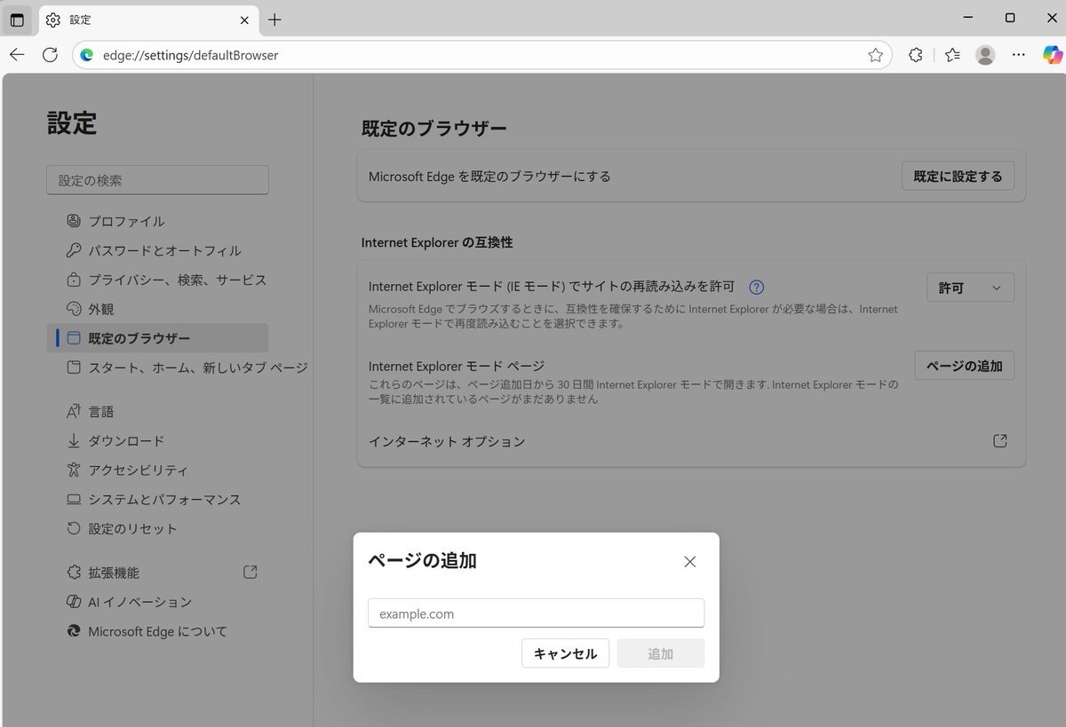
Task: Open the tab actions menu icon
Action: (17, 20)
